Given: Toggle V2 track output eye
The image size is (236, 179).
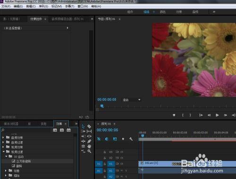Looking at the screenshot, I should coord(122,158).
